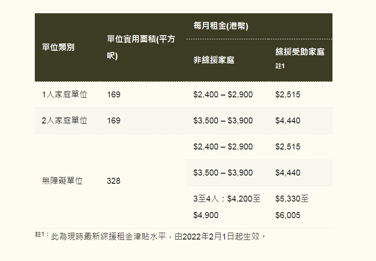Click the 1人家庭單位 row label
Screen dimensions: 376x261
(65, 95)
